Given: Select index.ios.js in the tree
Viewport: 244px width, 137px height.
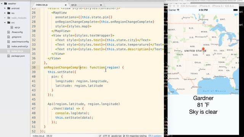Looking at the screenshot, I should [17, 51].
